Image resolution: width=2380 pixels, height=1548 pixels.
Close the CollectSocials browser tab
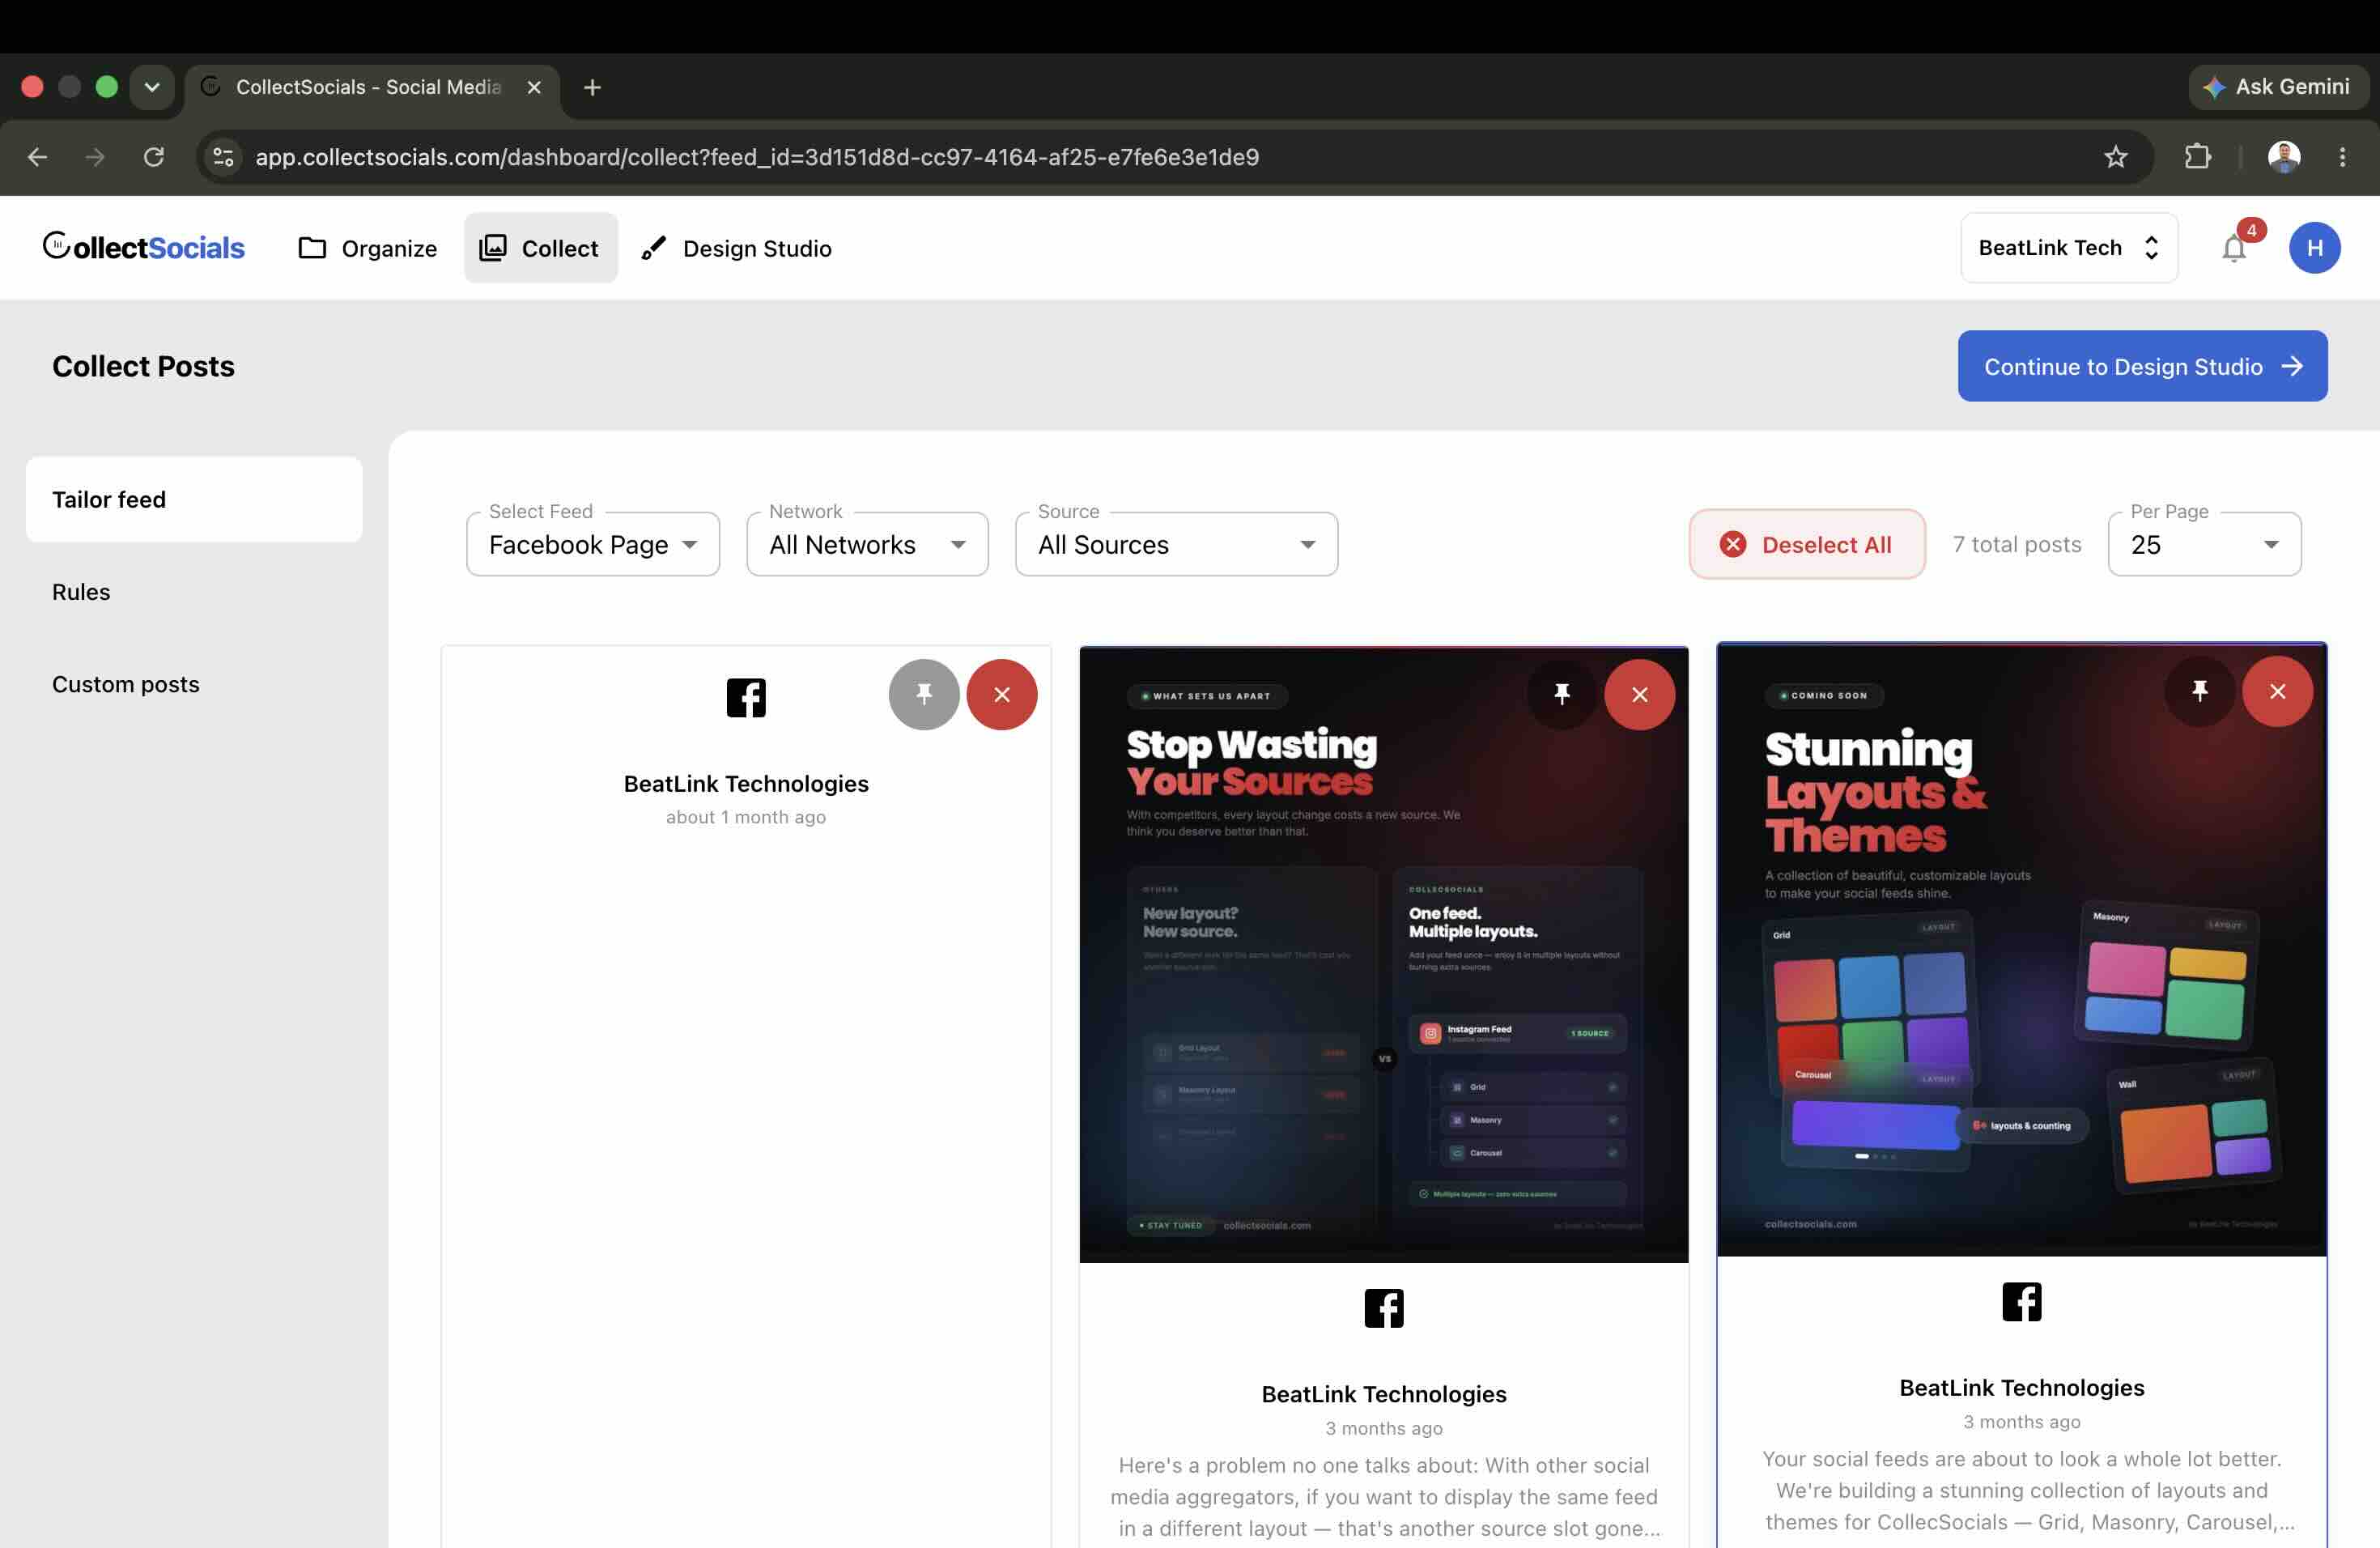[x=534, y=88]
